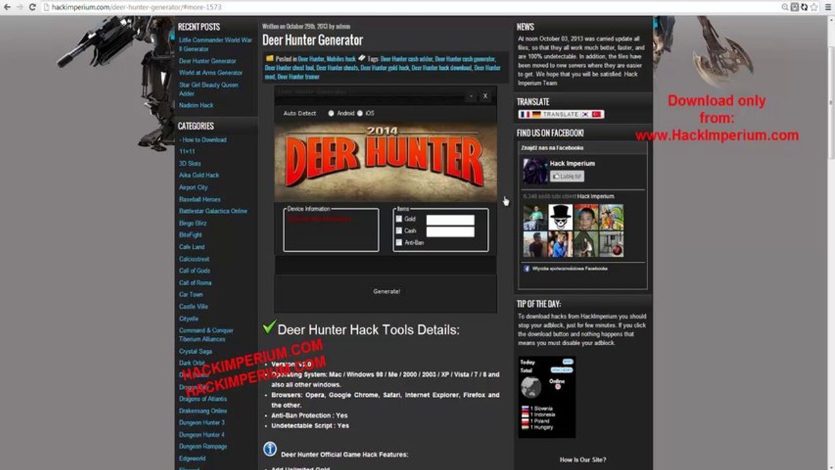Screen dimensions: 835x470
Task: Click the Gold amount input field
Action: pyautogui.click(x=450, y=220)
